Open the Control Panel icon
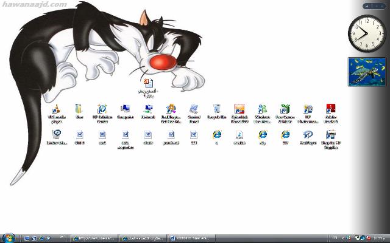This screenshot has height=243, width=390. [x=194, y=114]
